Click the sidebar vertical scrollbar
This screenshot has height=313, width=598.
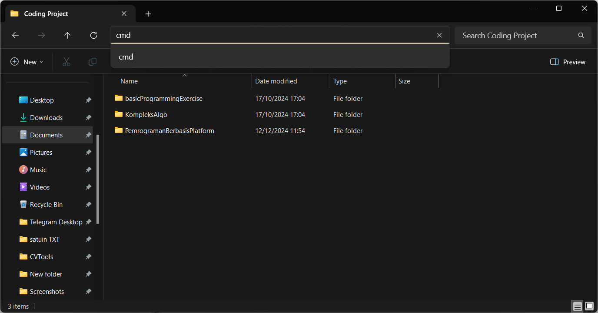pos(98,179)
